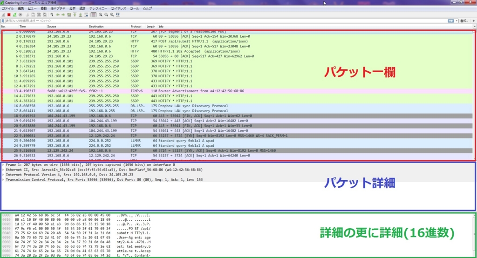Start a new capture with the shark fin icon
Screen dimensions: 477x258
(3, 14)
